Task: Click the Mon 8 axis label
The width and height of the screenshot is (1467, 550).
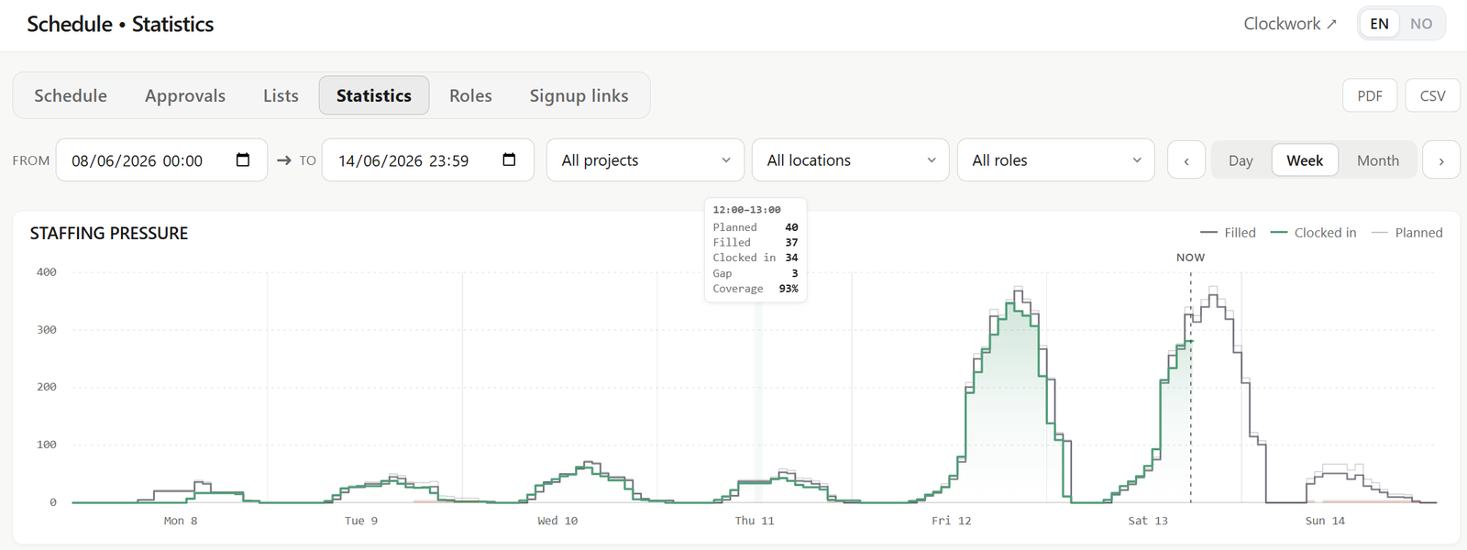Action: point(181,521)
